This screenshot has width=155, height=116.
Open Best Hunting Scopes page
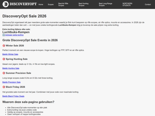point(84,4)
